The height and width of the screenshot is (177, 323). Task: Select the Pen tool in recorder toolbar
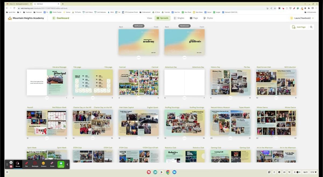[26, 164]
